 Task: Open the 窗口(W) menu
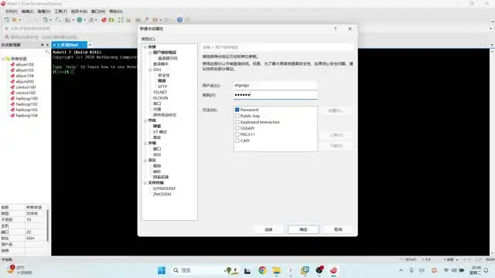coord(98,12)
